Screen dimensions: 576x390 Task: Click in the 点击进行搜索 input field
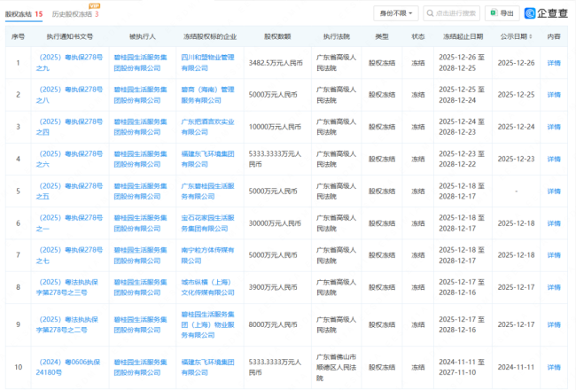tap(456, 13)
